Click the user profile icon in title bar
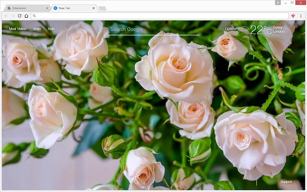307x192 pixels. click(x=278, y=2)
